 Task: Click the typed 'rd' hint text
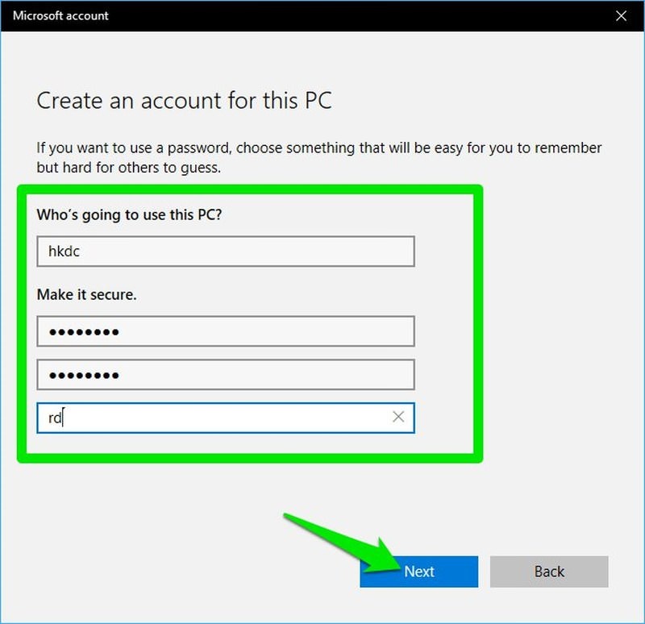55,418
